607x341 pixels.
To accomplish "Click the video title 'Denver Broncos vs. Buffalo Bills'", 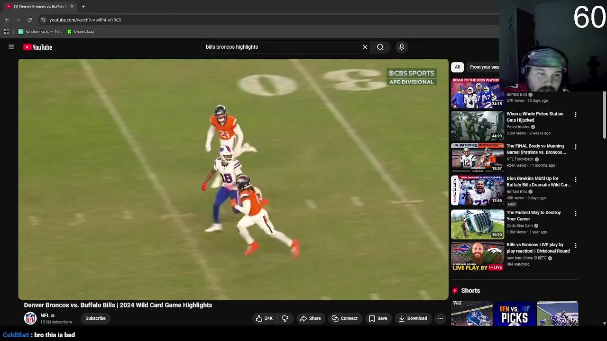I will pos(118,305).
